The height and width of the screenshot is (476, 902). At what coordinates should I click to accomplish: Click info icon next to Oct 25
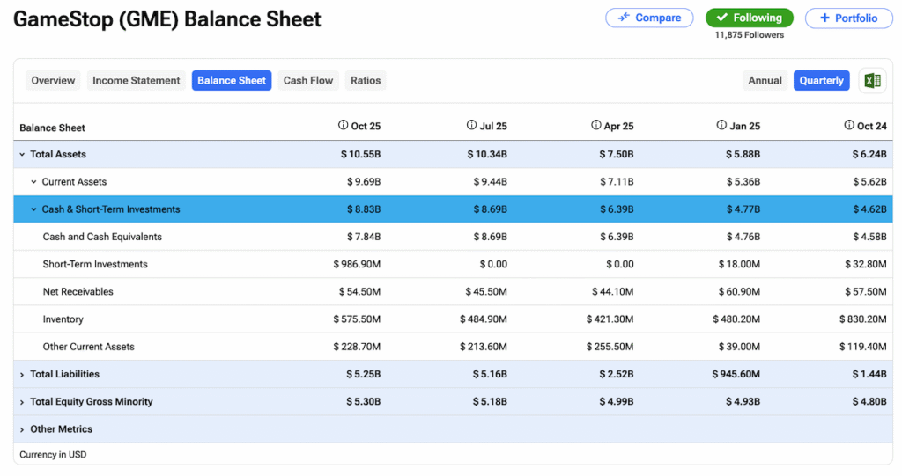(344, 126)
